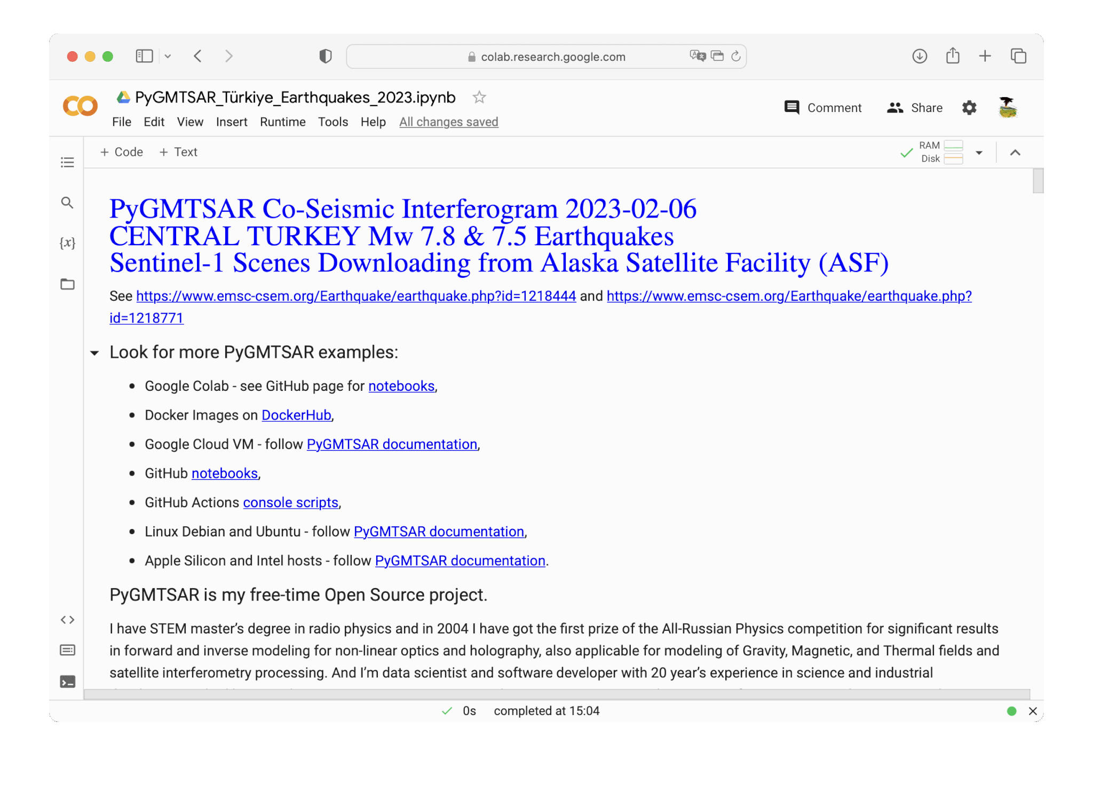
Task: Open the DockerHub link
Action: coord(296,415)
